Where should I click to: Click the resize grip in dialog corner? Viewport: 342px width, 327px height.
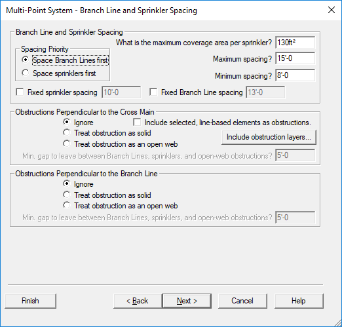(337, 322)
